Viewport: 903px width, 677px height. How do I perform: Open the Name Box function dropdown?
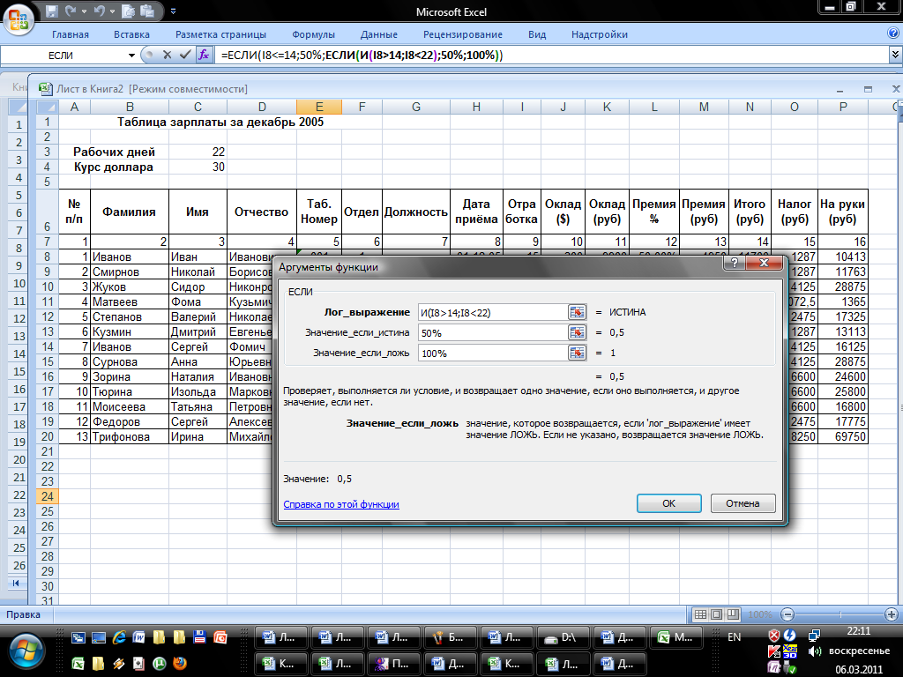click(x=131, y=56)
